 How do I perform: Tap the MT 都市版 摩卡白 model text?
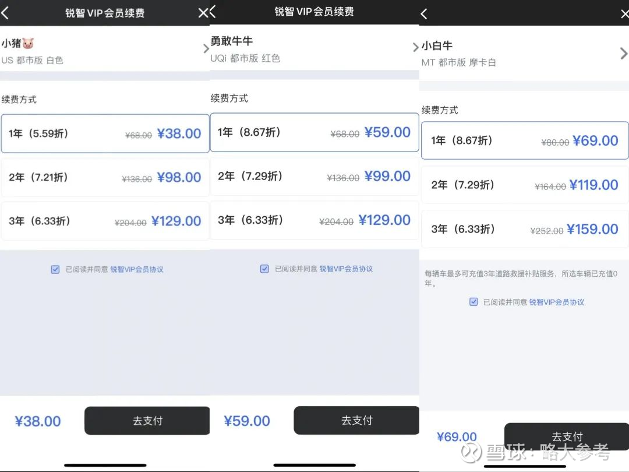point(458,62)
